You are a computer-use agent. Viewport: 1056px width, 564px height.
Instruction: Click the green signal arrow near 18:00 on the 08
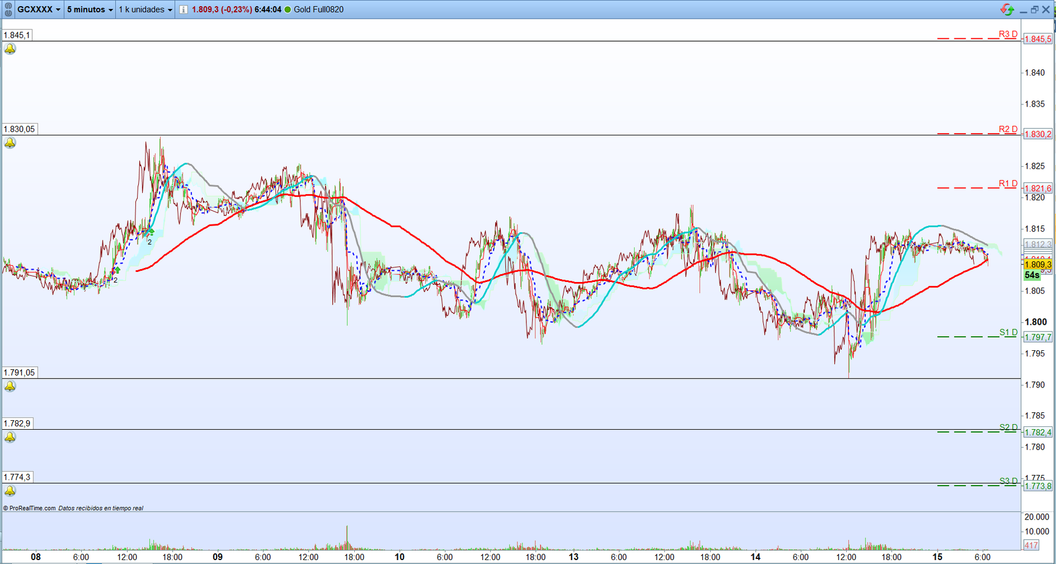(x=151, y=231)
